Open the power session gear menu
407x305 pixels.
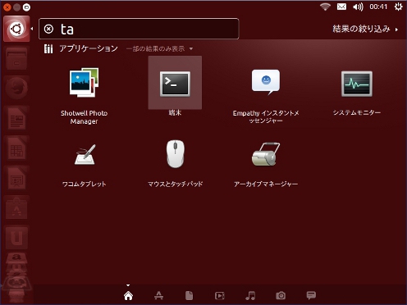click(398, 7)
